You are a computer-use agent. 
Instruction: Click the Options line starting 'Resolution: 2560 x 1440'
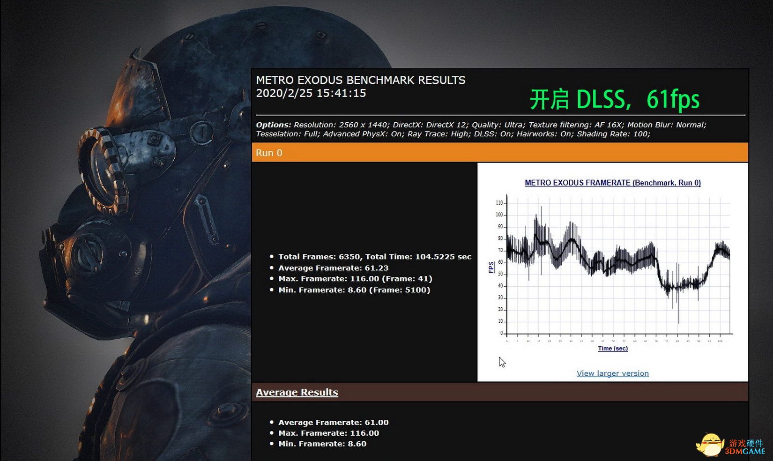click(x=481, y=129)
